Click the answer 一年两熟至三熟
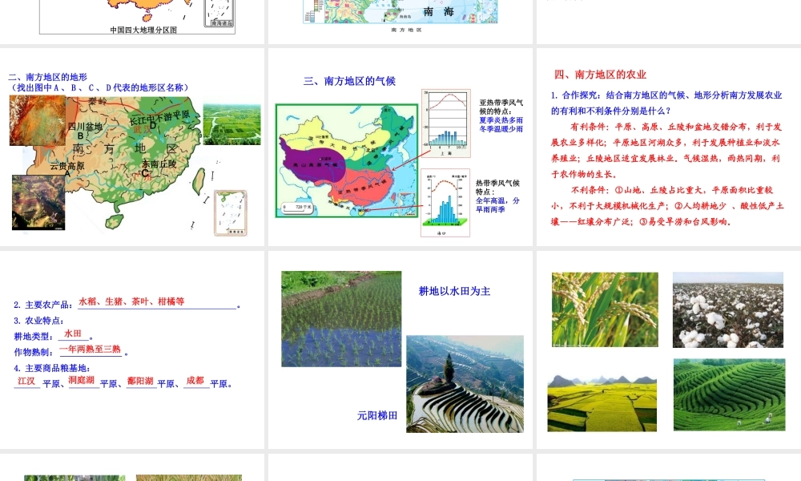Screen dimensions: 801x481 coord(91,349)
